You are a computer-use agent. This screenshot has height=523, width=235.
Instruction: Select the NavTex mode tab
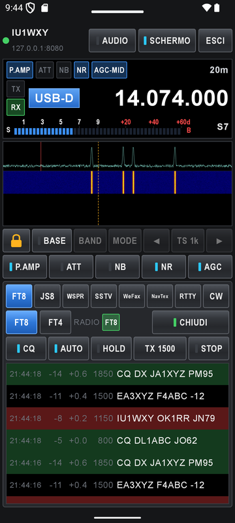160,296
